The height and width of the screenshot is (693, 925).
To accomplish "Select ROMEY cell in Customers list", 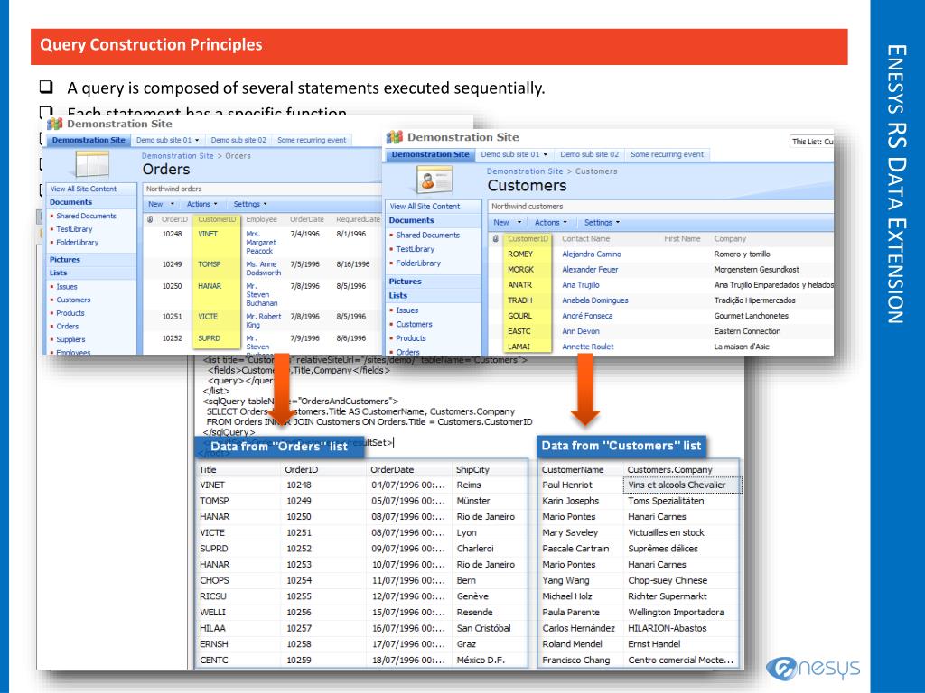I will [520, 254].
